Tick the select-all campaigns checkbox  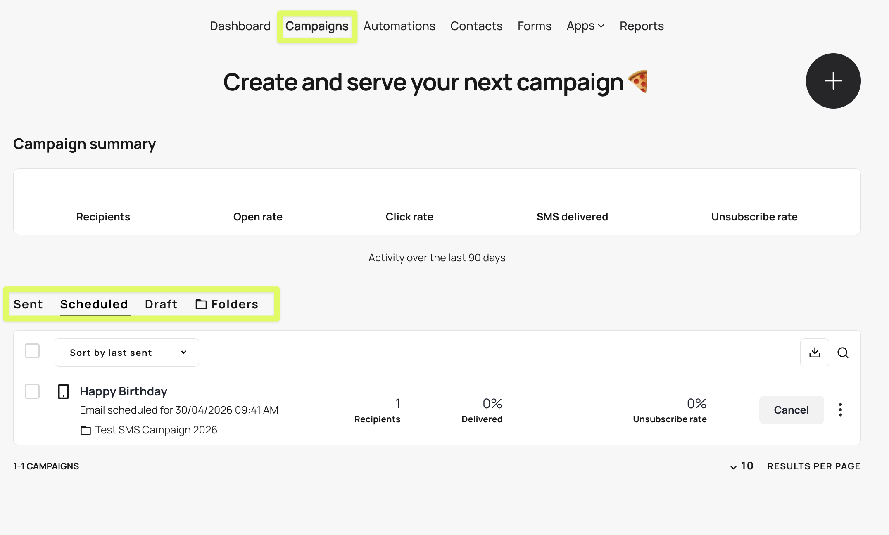(32, 351)
